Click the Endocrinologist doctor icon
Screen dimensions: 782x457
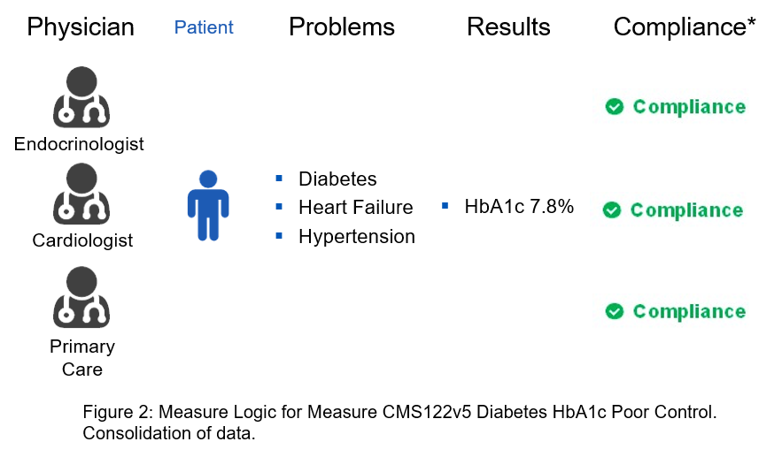point(81,97)
